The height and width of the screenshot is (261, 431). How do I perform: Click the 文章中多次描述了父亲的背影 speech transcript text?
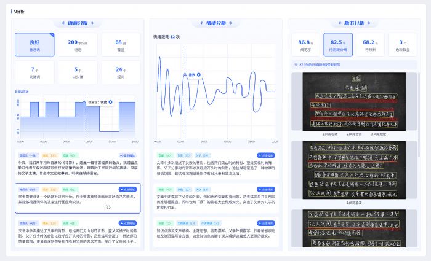[78, 236]
